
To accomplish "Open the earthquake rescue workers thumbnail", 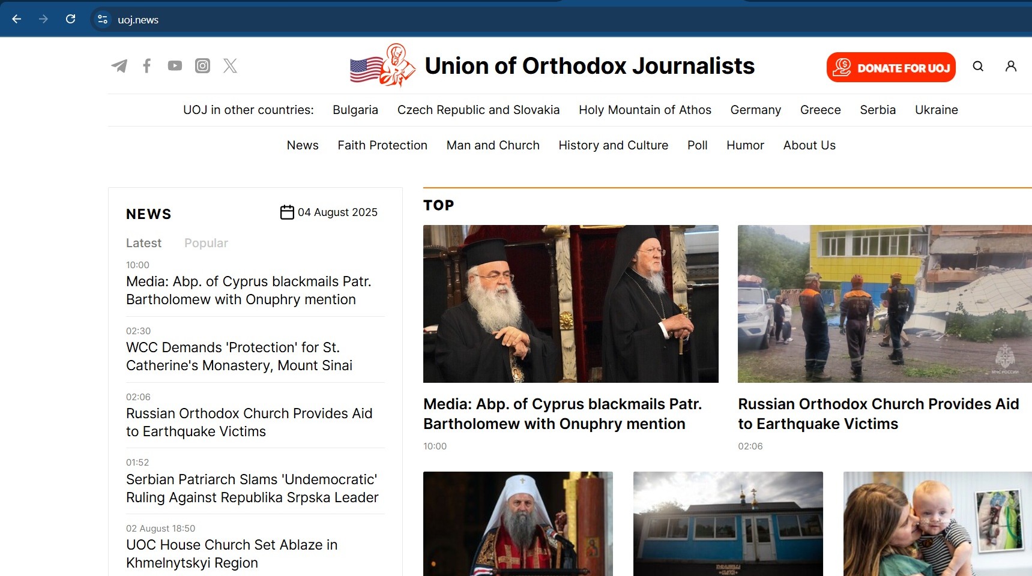I will [x=884, y=304].
